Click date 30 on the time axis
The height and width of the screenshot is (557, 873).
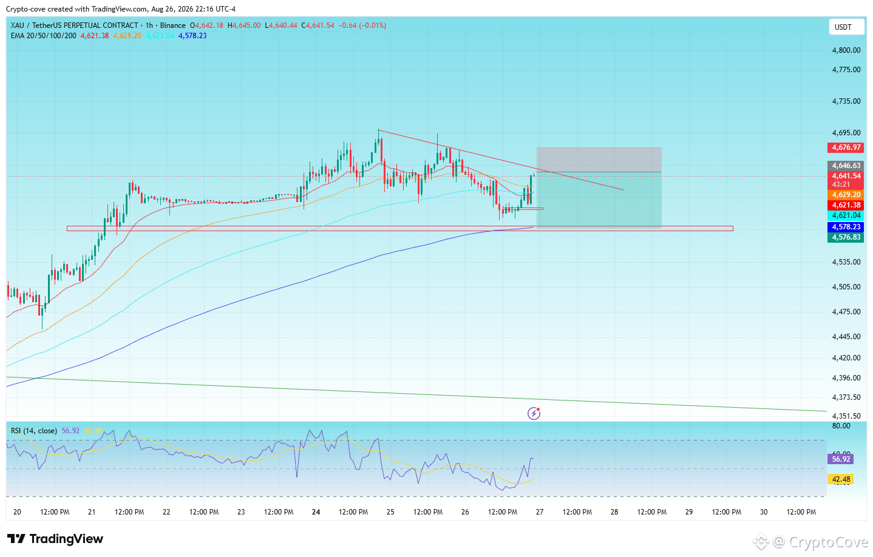tap(764, 512)
